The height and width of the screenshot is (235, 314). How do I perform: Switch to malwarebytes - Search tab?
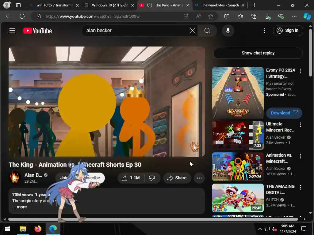point(220,5)
